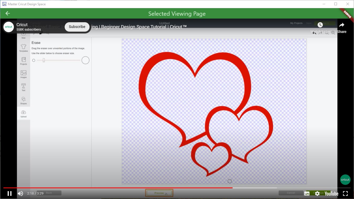The width and height of the screenshot is (354, 199).
Task: Enter fullscreen mode
Action: point(346,193)
